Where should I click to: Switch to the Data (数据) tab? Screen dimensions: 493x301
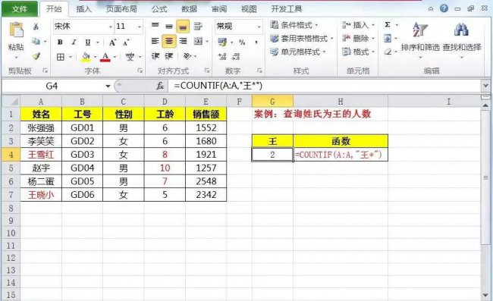189,9
